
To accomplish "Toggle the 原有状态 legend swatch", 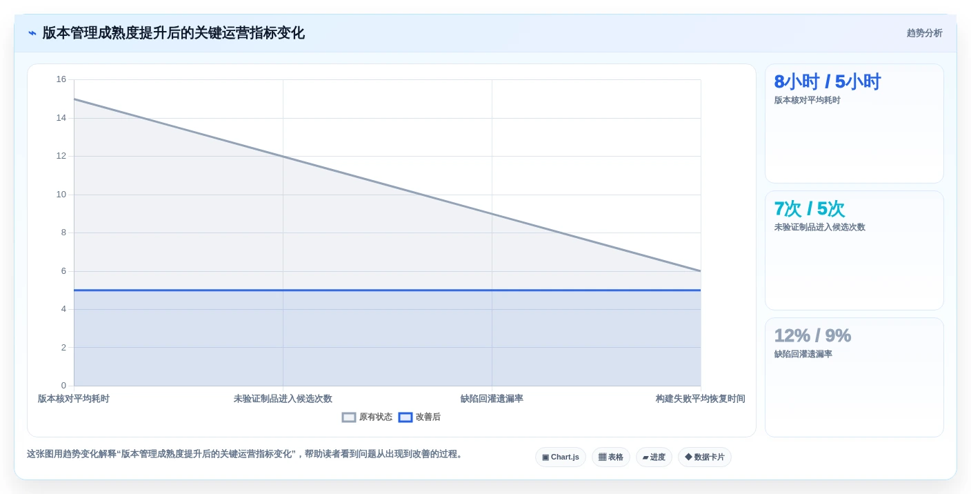I will (x=349, y=417).
